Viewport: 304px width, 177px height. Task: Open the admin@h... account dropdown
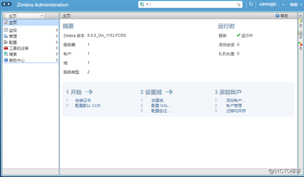tap(272, 4)
